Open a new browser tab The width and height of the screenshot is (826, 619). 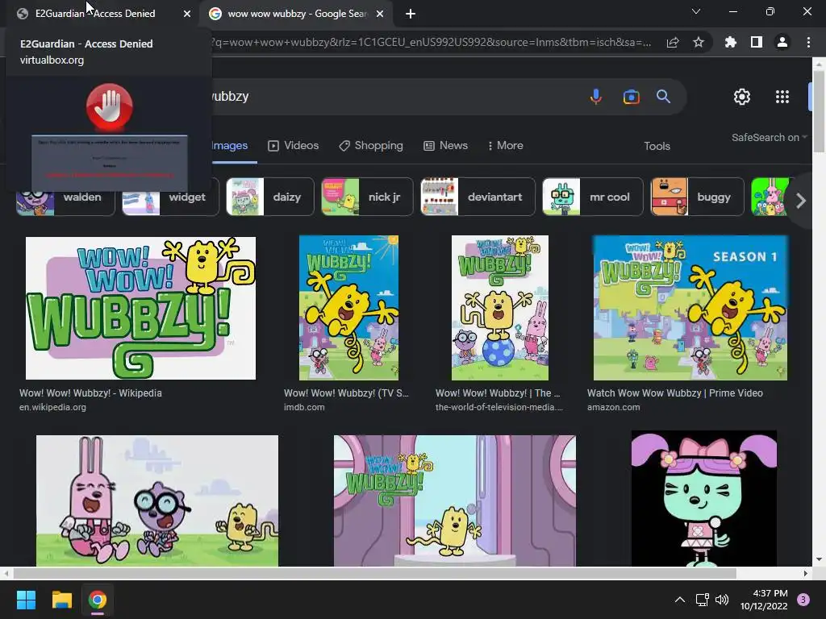tap(411, 14)
